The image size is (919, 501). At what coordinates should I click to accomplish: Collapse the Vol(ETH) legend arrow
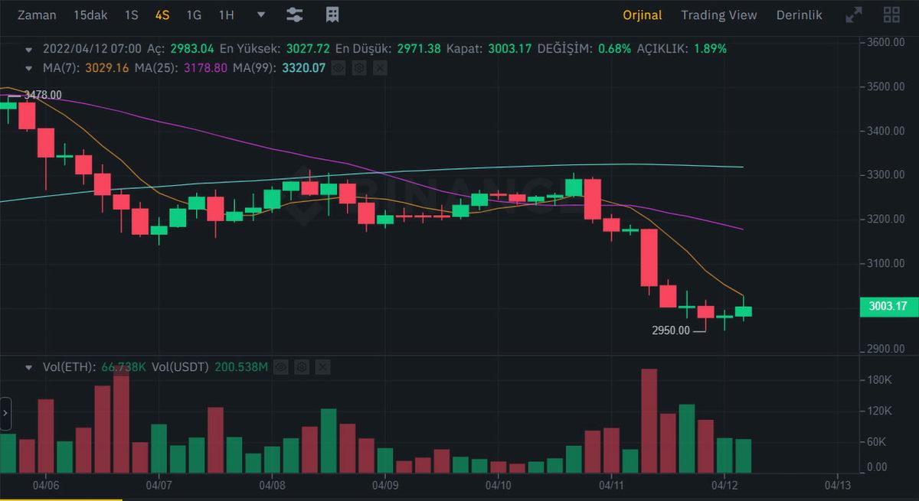[29, 368]
